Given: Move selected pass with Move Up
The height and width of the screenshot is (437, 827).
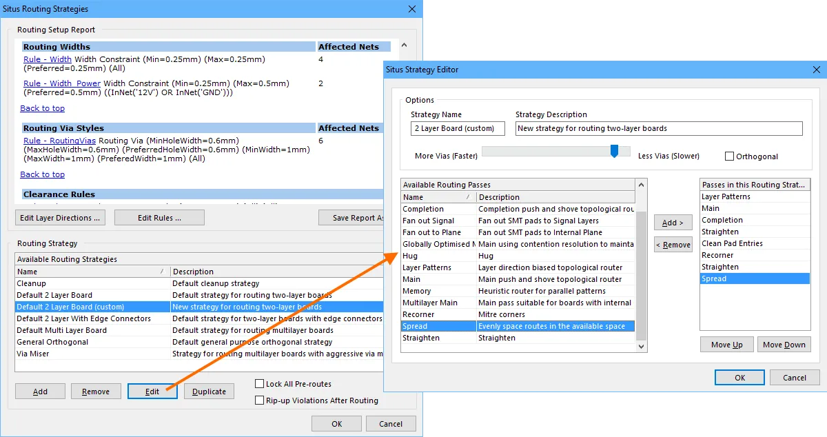Looking at the screenshot, I should (x=726, y=345).
